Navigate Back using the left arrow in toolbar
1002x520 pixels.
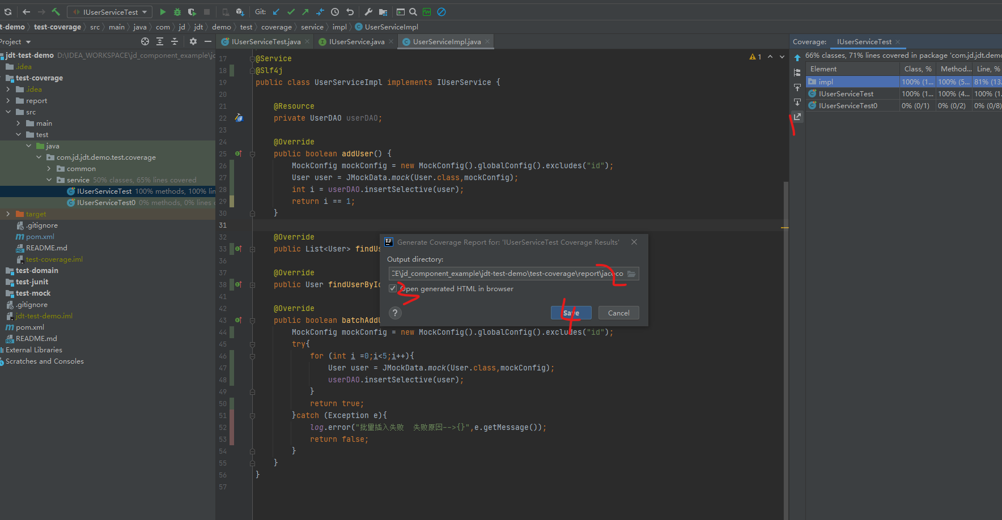pyautogui.click(x=26, y=11)
